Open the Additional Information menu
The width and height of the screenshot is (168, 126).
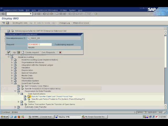48,10
